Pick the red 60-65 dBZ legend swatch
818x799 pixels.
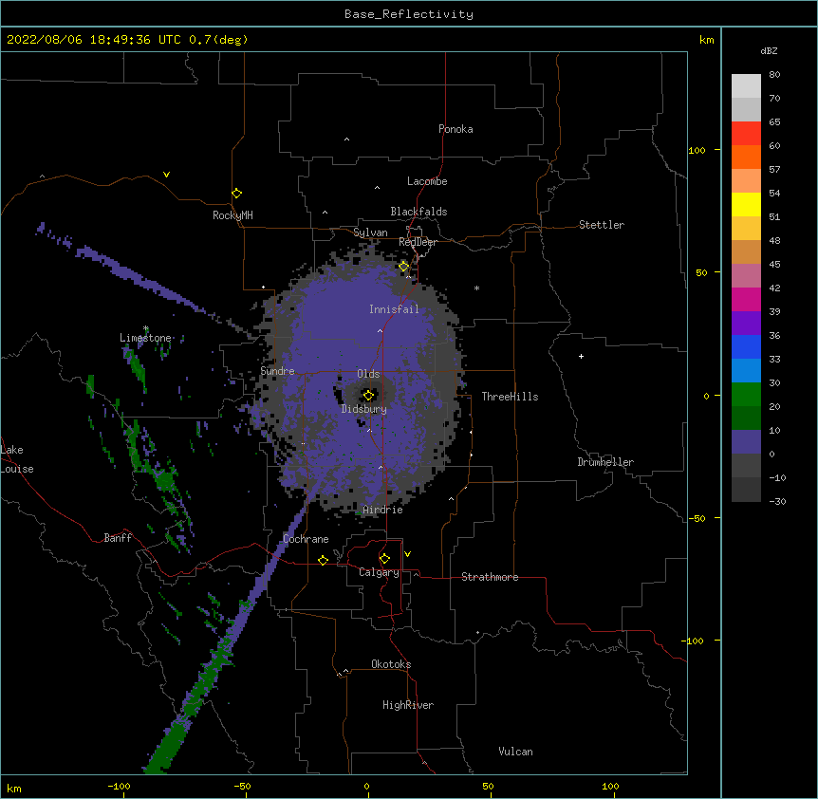pyautogui.click(x=746, y=134)
